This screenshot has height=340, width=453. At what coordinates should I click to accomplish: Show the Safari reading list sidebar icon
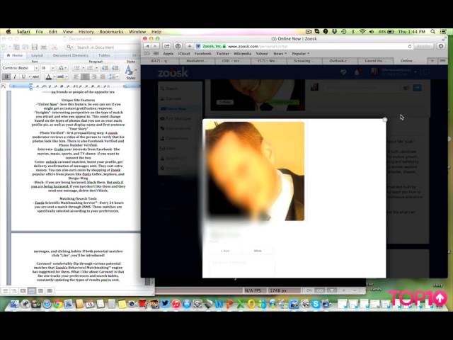tap(147, 54)
